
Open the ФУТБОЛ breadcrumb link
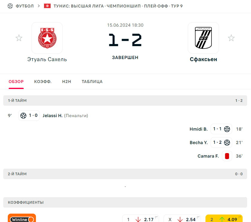[25, 6]
